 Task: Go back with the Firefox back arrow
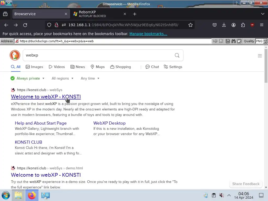(6, 25)
